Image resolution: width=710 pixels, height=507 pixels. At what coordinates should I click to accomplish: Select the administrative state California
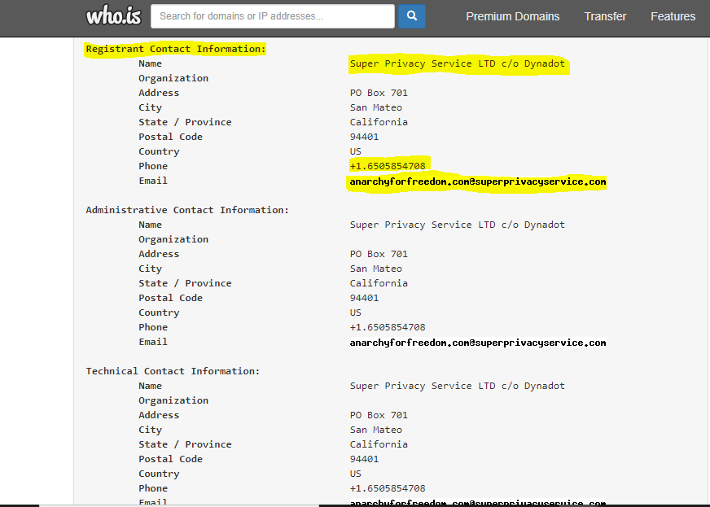[379, 283]
